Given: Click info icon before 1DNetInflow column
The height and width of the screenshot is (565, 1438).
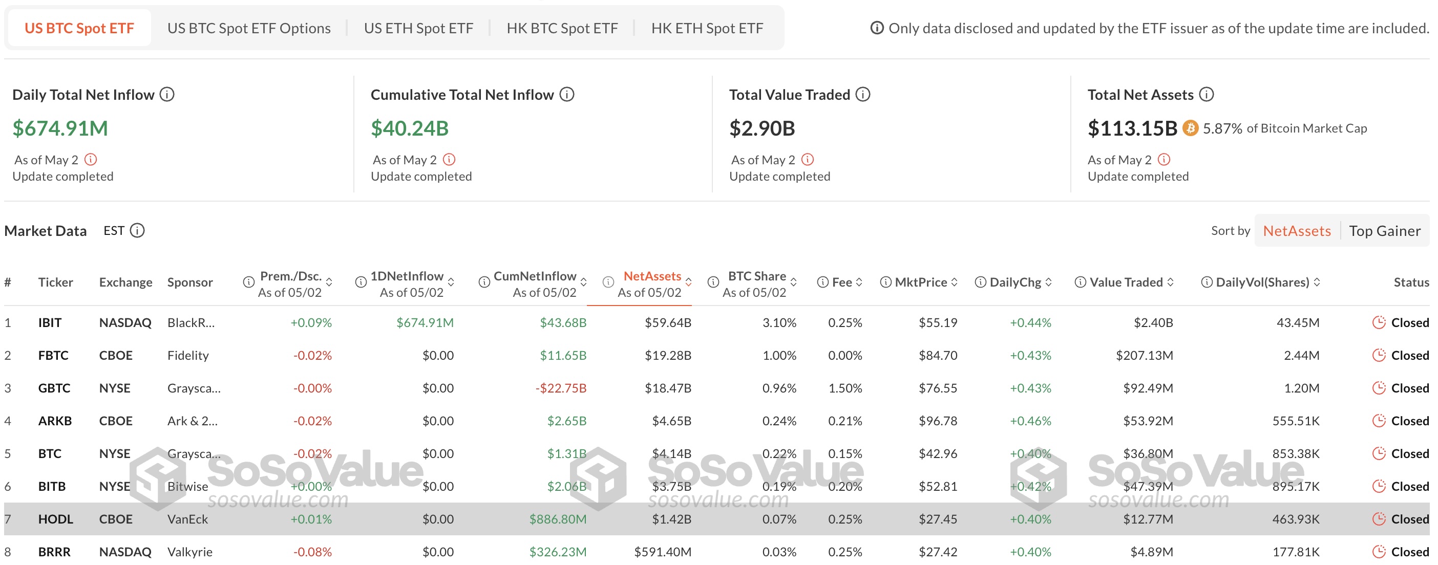Looking at the screenshot, I should (361, 282).
